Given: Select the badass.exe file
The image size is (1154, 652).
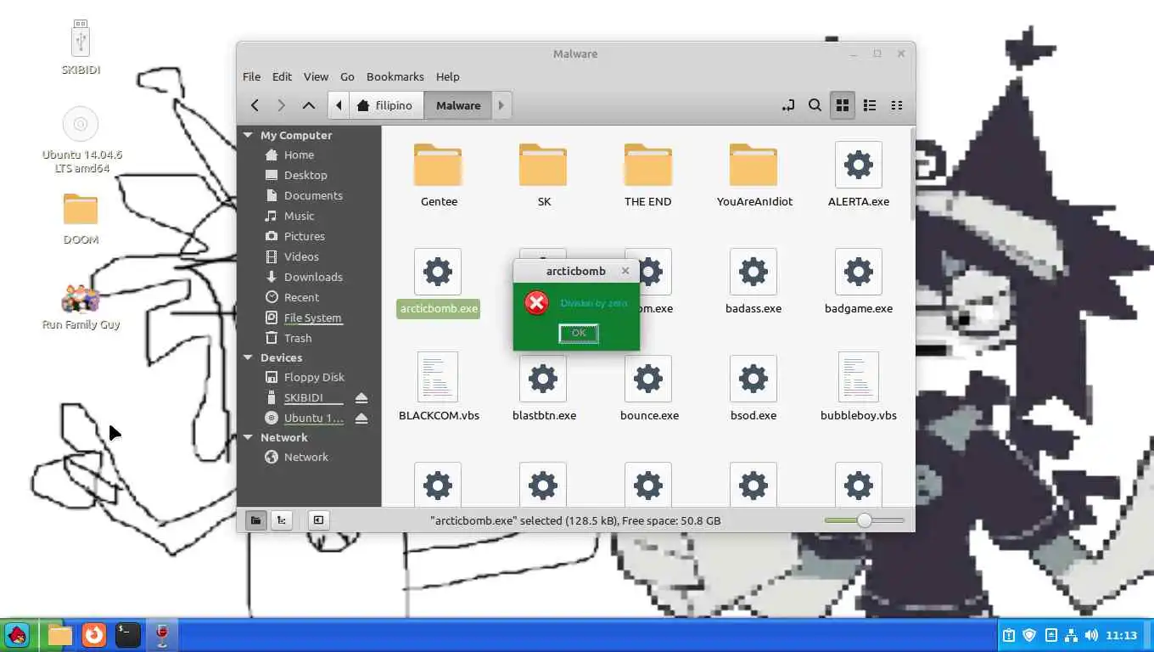Looking at the screenshot, I should (x=753, y=283).
